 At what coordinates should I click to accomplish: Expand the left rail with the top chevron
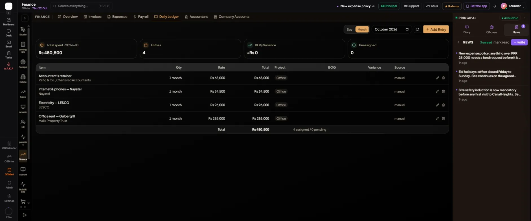[x=9, y=13]
